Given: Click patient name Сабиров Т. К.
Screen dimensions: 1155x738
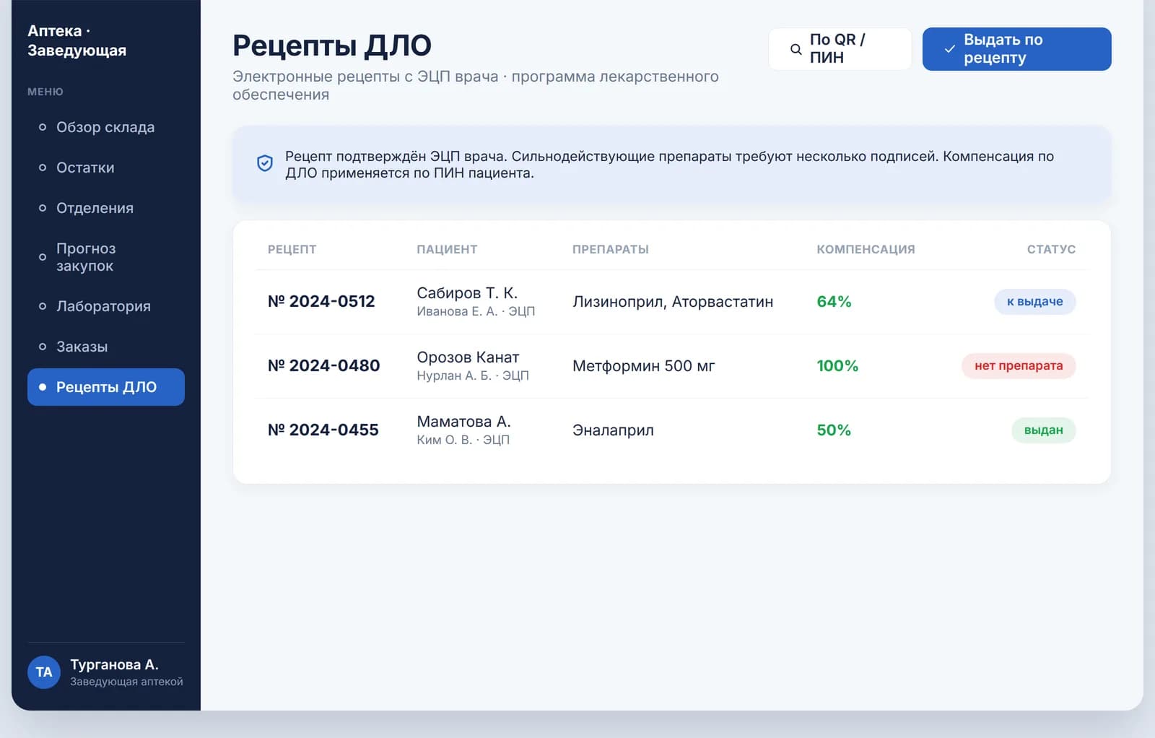Looking at the screenshot, I should tap(467, 293).
